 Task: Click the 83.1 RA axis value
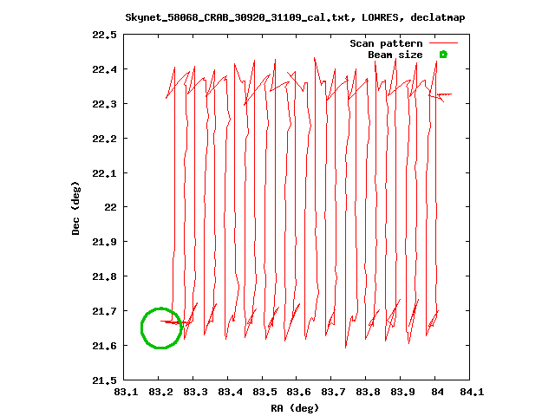coord(126,392)
